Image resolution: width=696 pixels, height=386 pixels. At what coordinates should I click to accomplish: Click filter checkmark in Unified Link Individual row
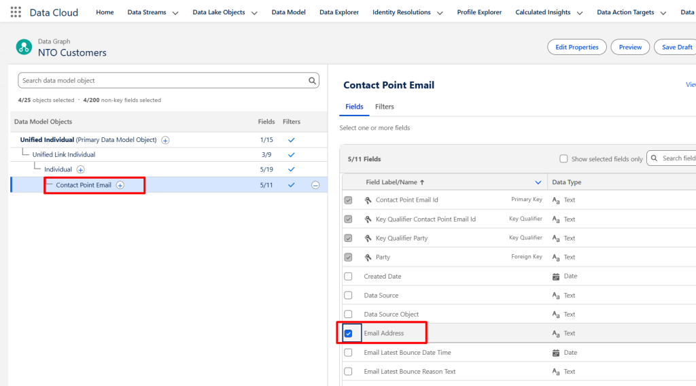pos(291,155)
